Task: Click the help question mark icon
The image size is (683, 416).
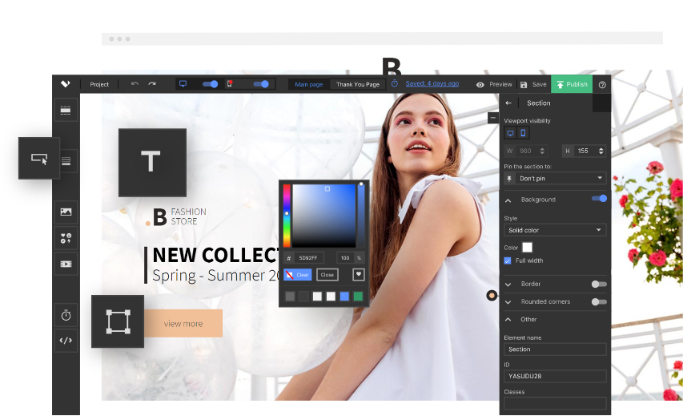Action: click(602, 84)
